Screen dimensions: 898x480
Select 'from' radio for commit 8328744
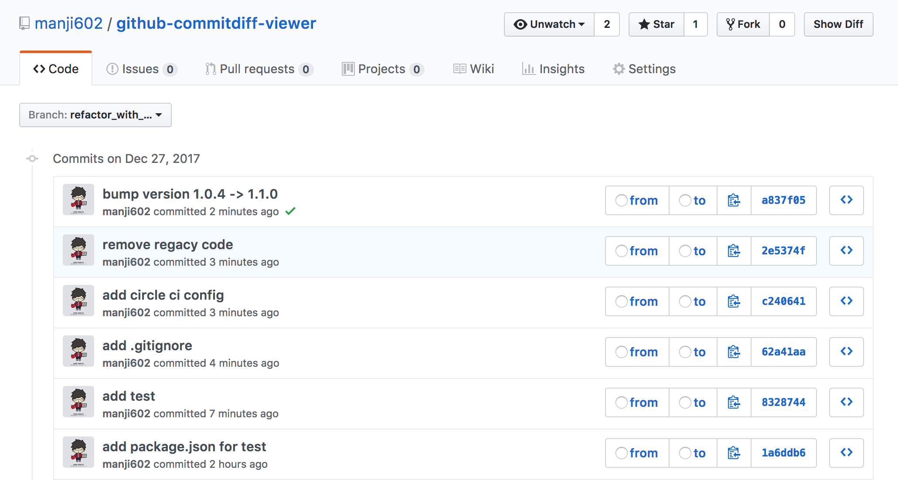click(622, 402)
